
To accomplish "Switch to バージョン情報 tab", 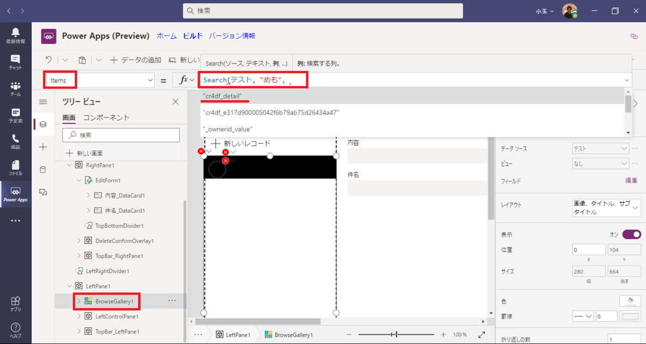I will 232,36.
